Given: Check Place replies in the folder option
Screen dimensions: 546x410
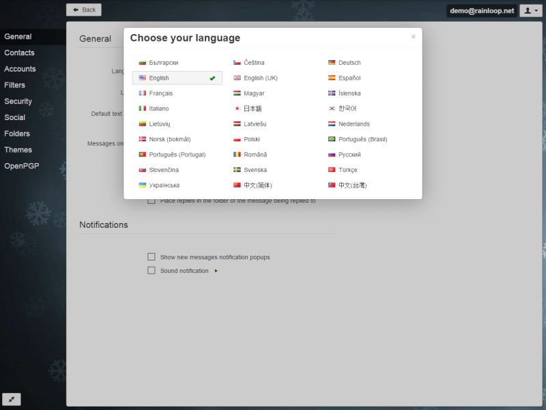Looking at the screenshot, I should (x=151, y=201).
